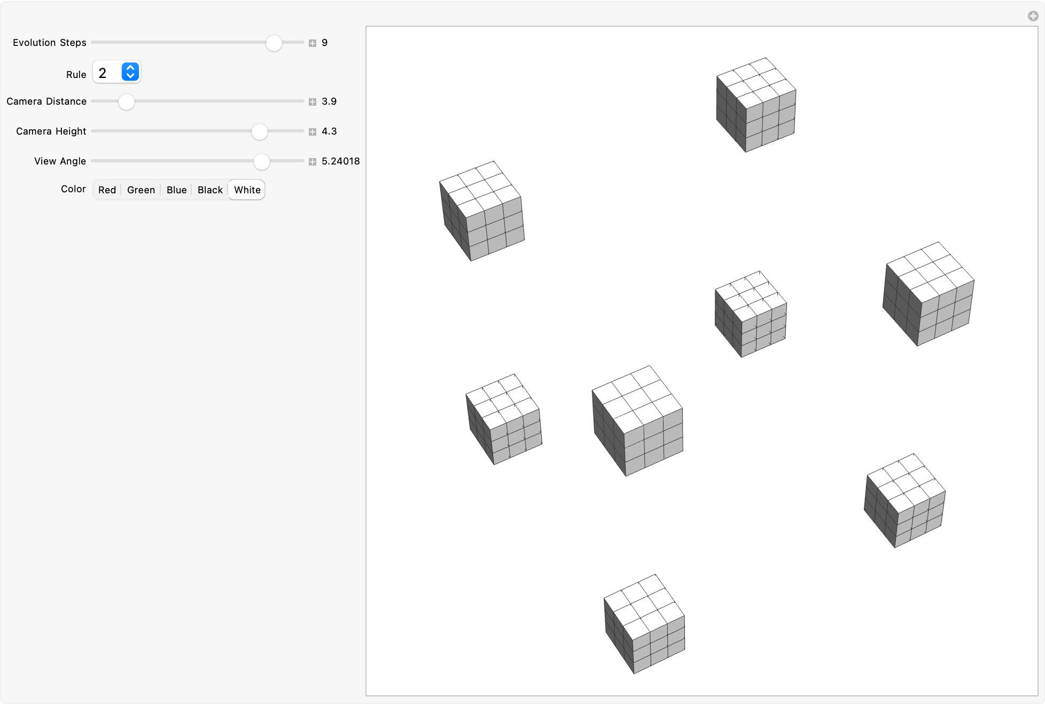
Task: Set cube color to Black
Action: (x=210, y=190)
